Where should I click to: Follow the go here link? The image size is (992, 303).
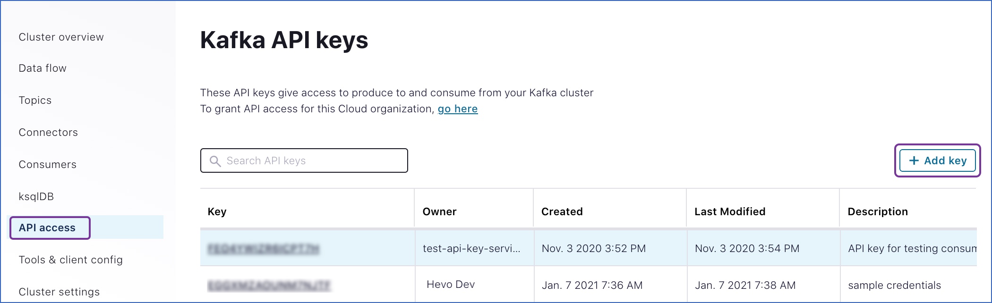457,109
